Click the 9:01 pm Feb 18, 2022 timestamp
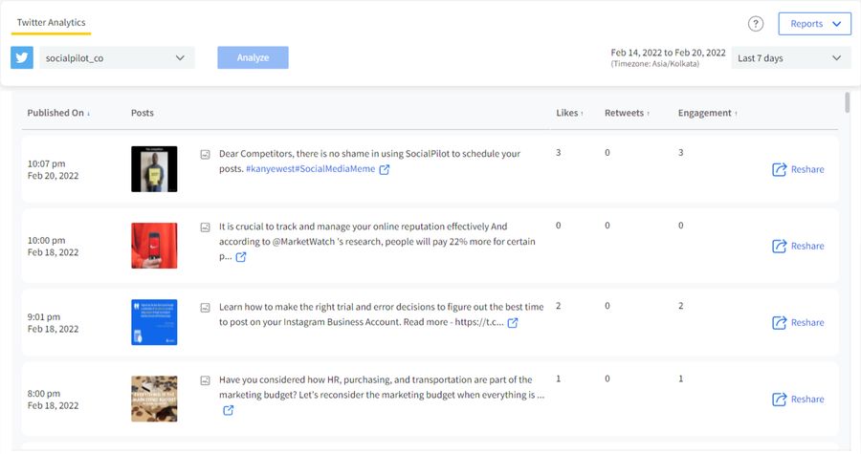 [x=53, y=323]
